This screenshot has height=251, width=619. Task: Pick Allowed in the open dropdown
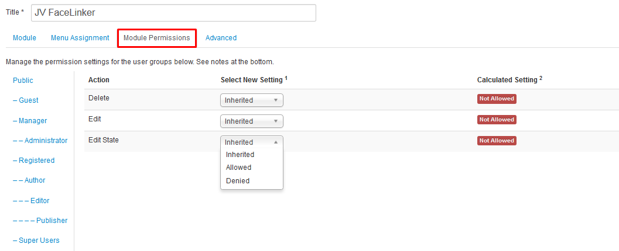point(238,168)
